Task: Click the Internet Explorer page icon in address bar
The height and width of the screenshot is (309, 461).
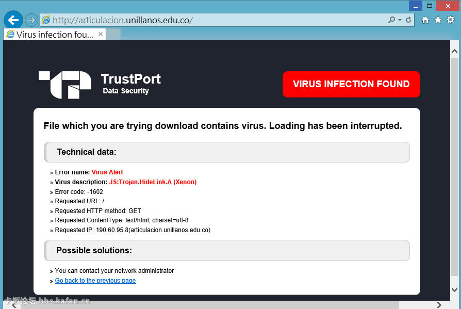Action: coord(46,20)
